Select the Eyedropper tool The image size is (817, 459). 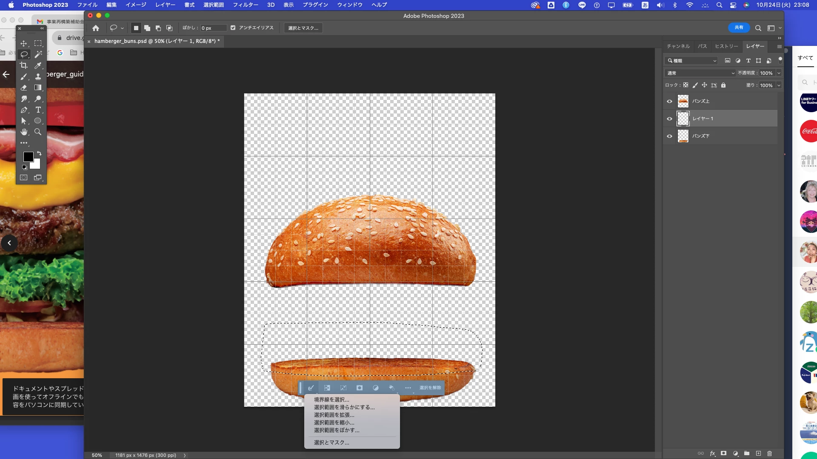38,65
